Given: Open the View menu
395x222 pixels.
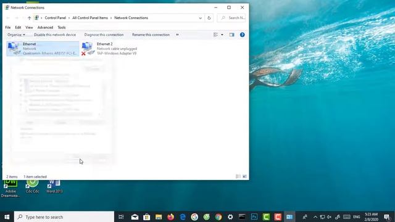Looking at the screenshot, I should (x=29, y=27).
